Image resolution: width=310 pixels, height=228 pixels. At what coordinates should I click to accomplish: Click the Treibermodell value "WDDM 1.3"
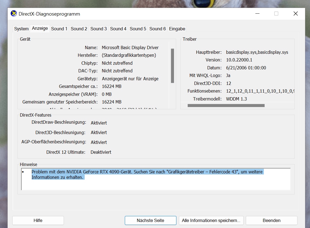(237, 99)
